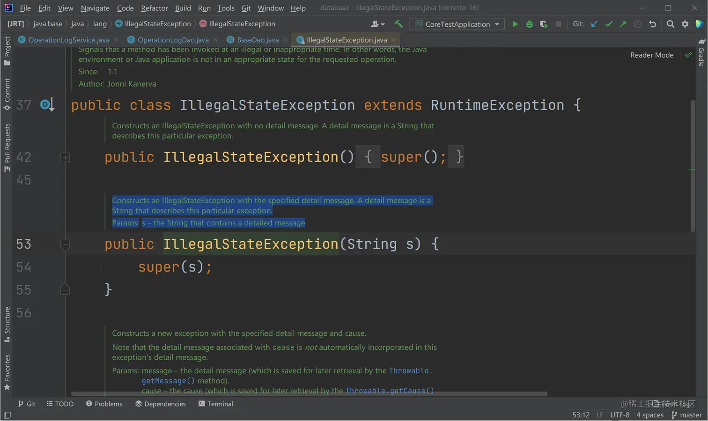Toggle the Favorites tool window
The height and width of the screenshot is (421, 708).
click(x=7, y=372)
